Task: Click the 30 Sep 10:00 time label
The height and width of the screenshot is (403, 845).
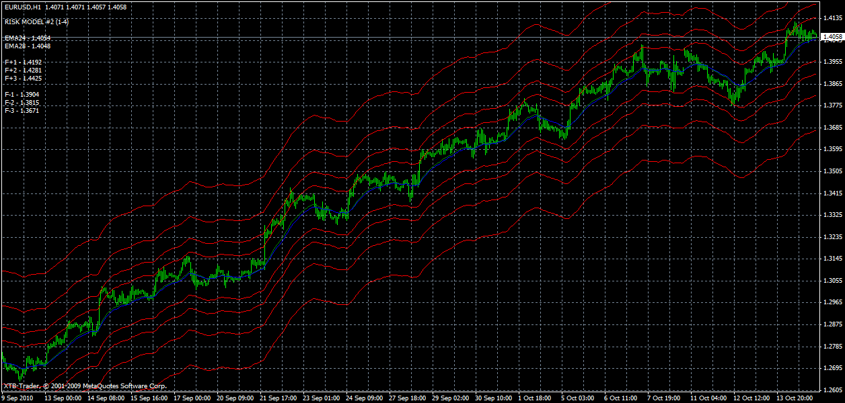Action: pos(494,398)
